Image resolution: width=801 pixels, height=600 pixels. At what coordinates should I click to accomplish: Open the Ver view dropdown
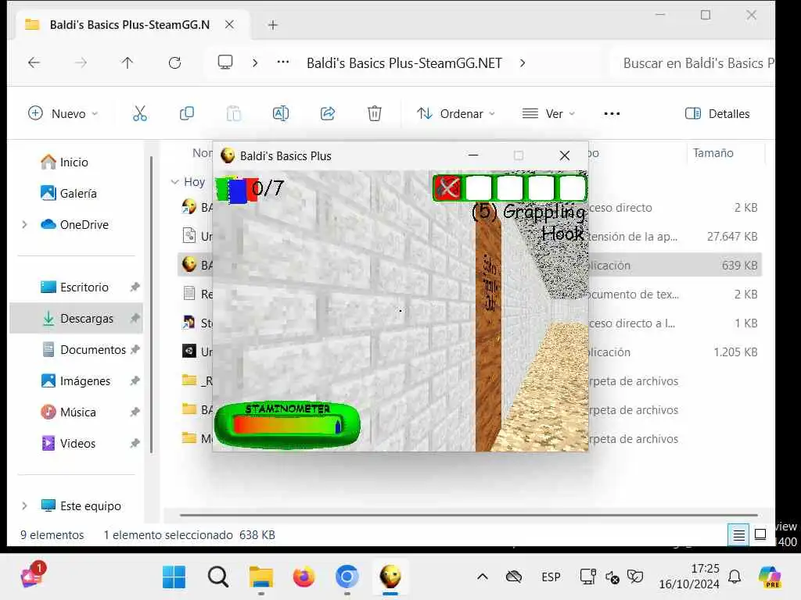pos(548,113)
